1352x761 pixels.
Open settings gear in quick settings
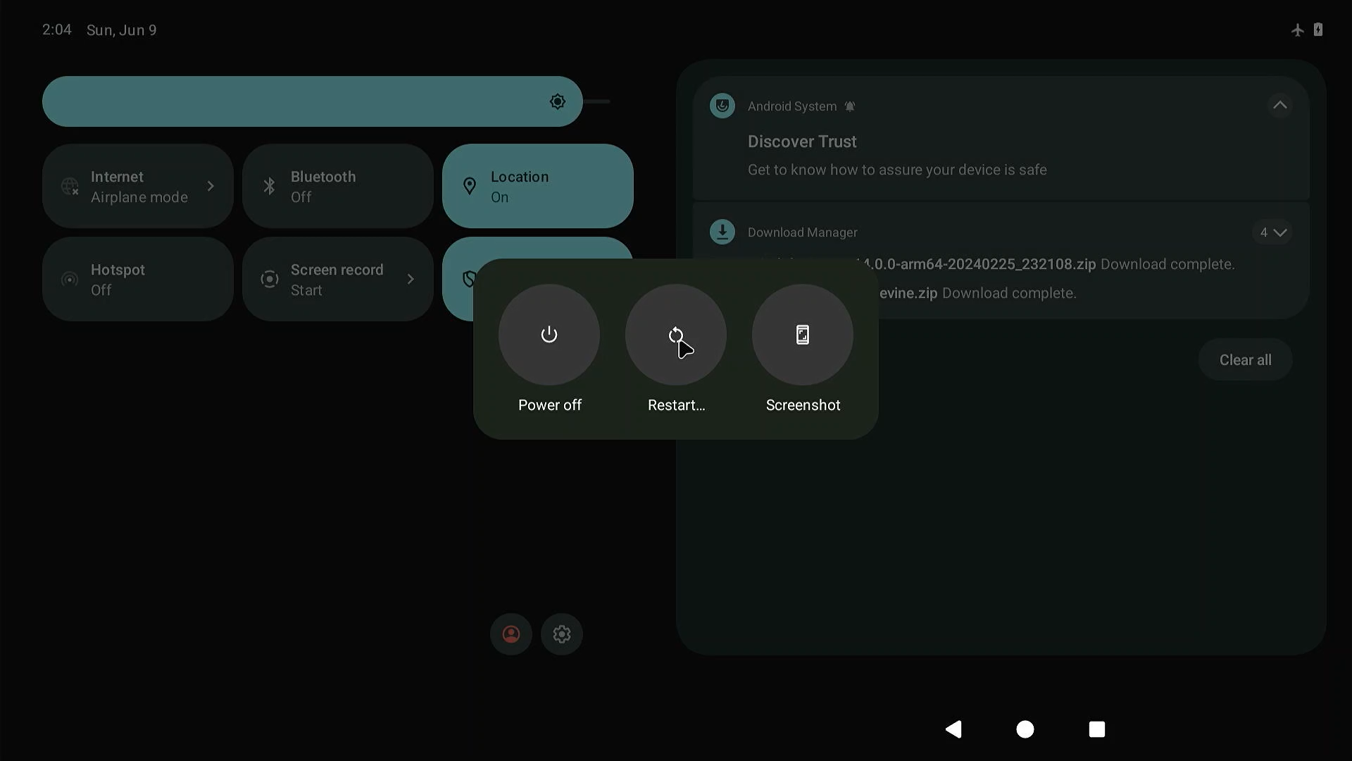(561, 634)
